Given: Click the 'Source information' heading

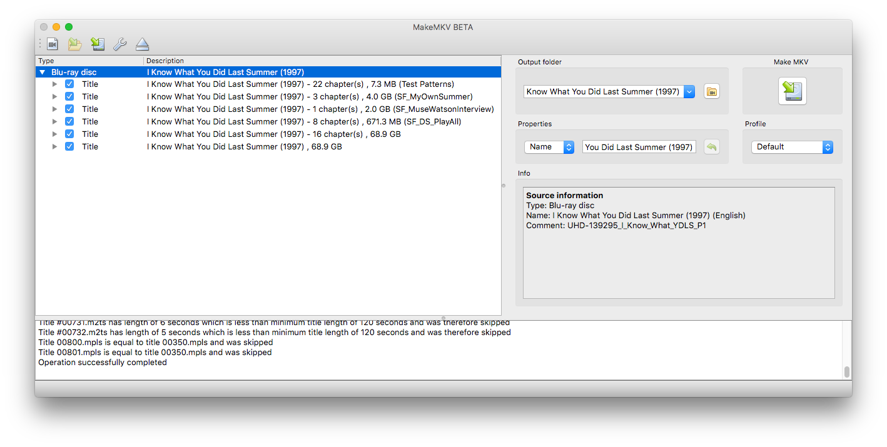Looking at the screenshot, I should point(565,196).
